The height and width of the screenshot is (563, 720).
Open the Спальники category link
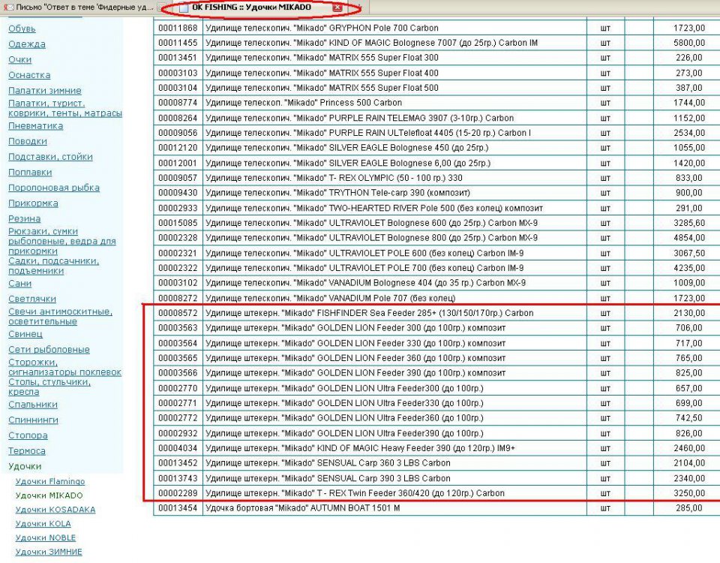click(32, 405)
